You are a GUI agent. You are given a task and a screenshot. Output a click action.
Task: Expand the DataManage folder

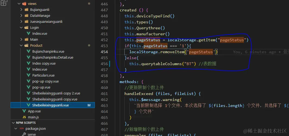[21, 16]
